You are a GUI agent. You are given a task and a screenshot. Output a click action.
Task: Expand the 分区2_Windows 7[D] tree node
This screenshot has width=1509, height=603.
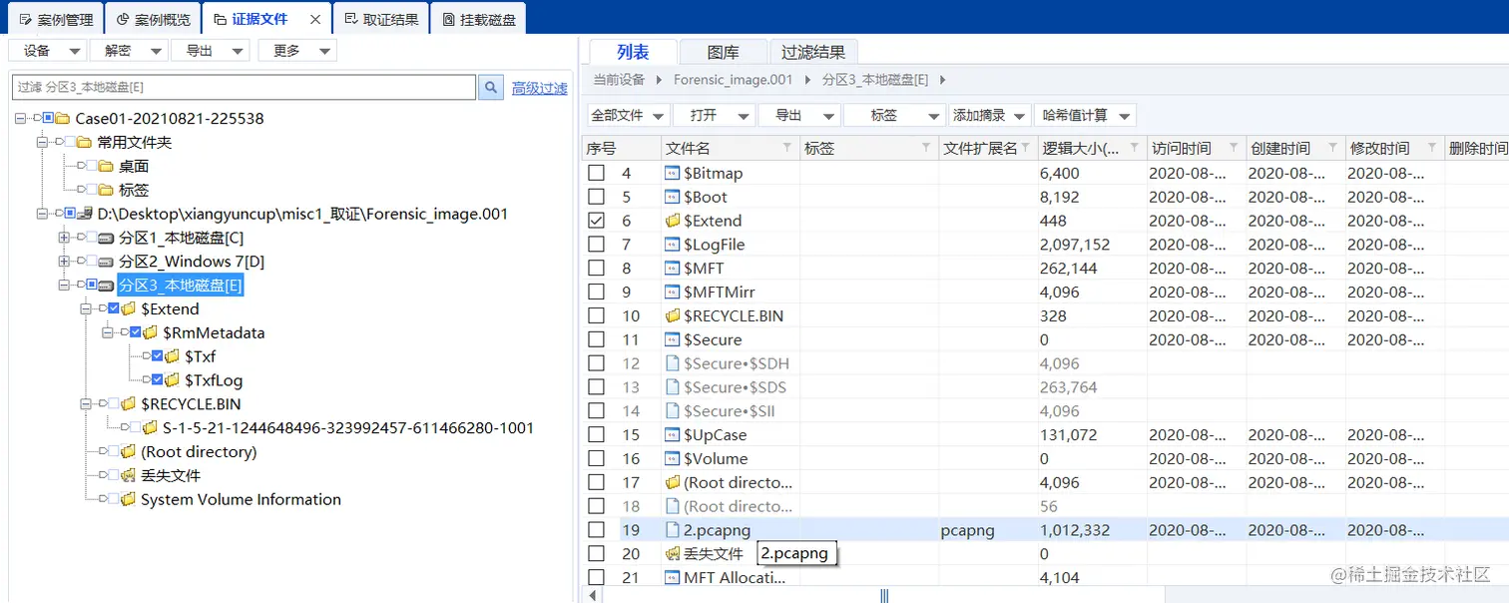(64, 262)
